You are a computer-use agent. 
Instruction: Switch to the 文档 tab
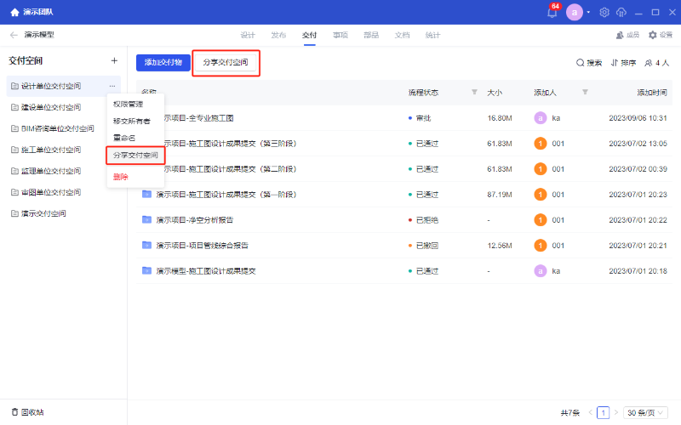click(402, 35)
